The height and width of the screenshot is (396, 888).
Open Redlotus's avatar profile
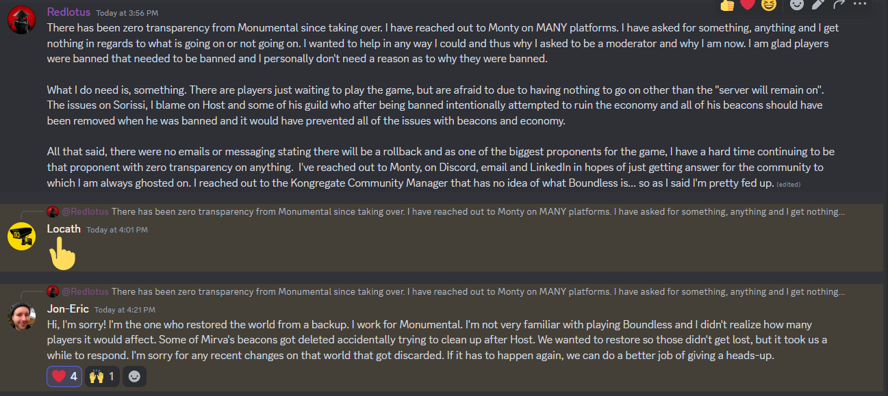point(21,21)
